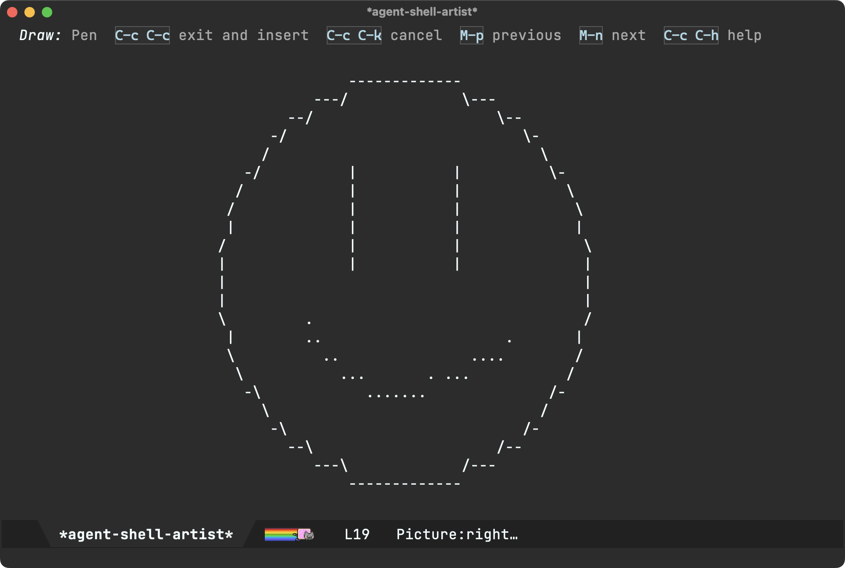Click the right eye vertical line of the face
Viewport: 845px width, 568px height.
pyautogui.click(x=457, y=218)
